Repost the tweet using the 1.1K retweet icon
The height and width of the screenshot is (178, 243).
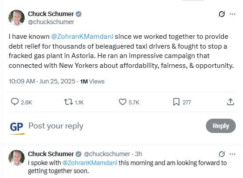pos(68,102)
